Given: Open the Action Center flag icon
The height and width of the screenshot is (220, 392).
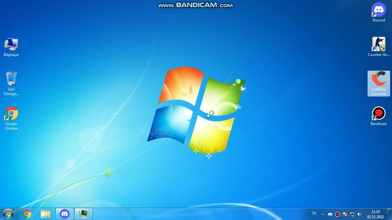Looking at the screenshot, I should click(345, 214).
